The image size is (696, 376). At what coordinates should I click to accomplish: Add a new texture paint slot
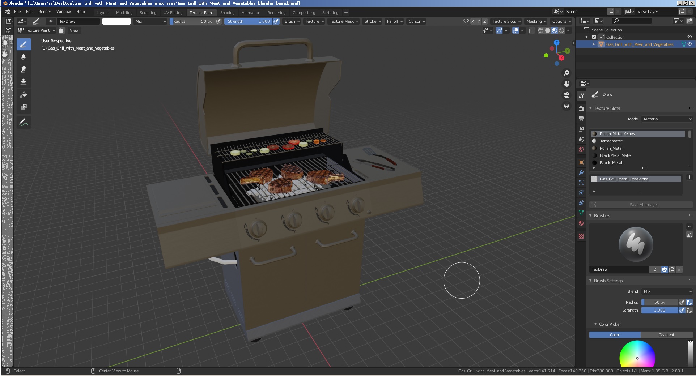click(x=689, y=177)
